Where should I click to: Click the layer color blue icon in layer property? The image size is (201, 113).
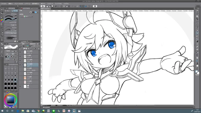[36, 12]
